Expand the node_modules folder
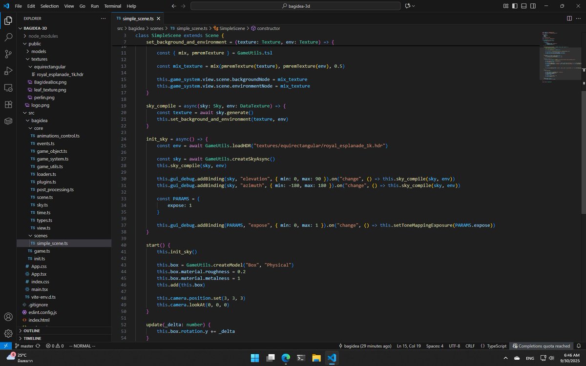Viewport: 586px width, 366px height. click(x=43, y=36)
